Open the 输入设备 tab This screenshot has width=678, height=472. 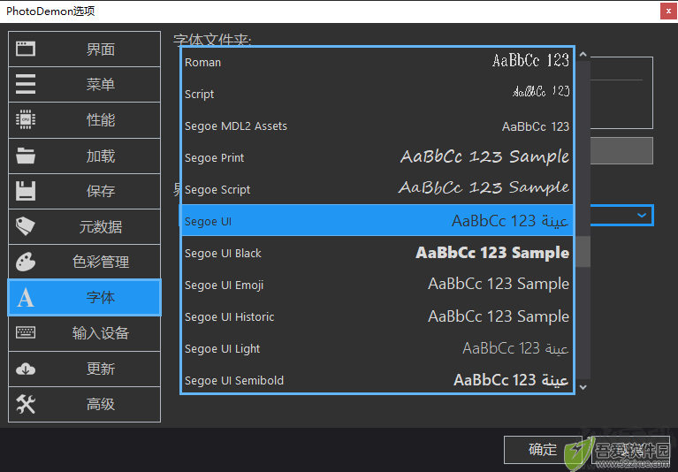(84, 333)
